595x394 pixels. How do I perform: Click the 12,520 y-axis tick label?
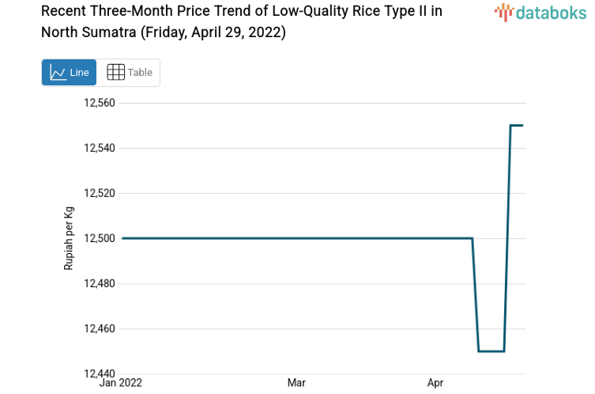[x=100, y=193]
